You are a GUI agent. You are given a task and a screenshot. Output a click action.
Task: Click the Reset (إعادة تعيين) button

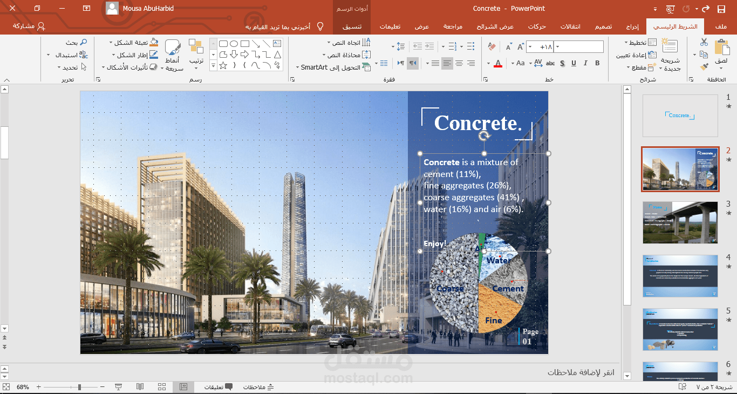(637, 55)
